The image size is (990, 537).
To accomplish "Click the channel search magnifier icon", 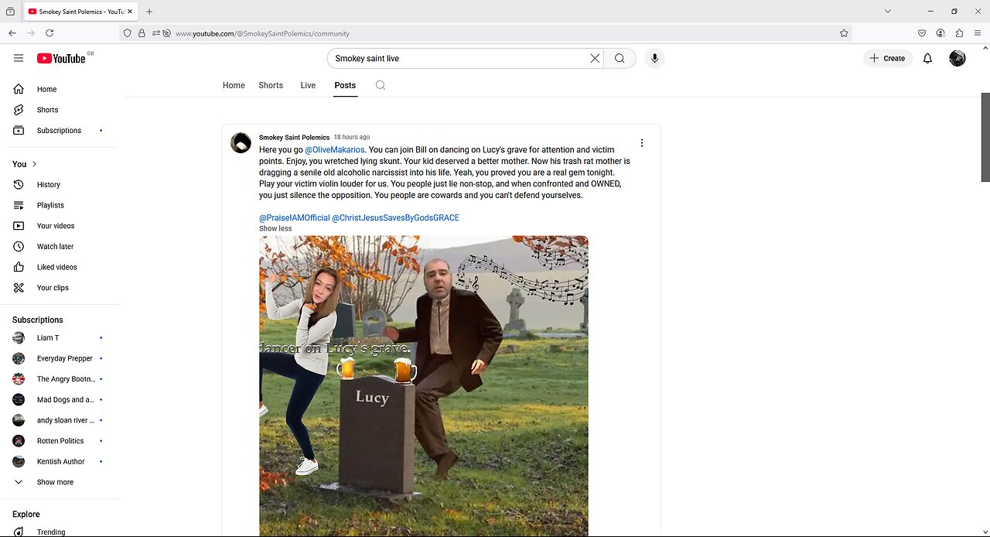I will [381, 85].
